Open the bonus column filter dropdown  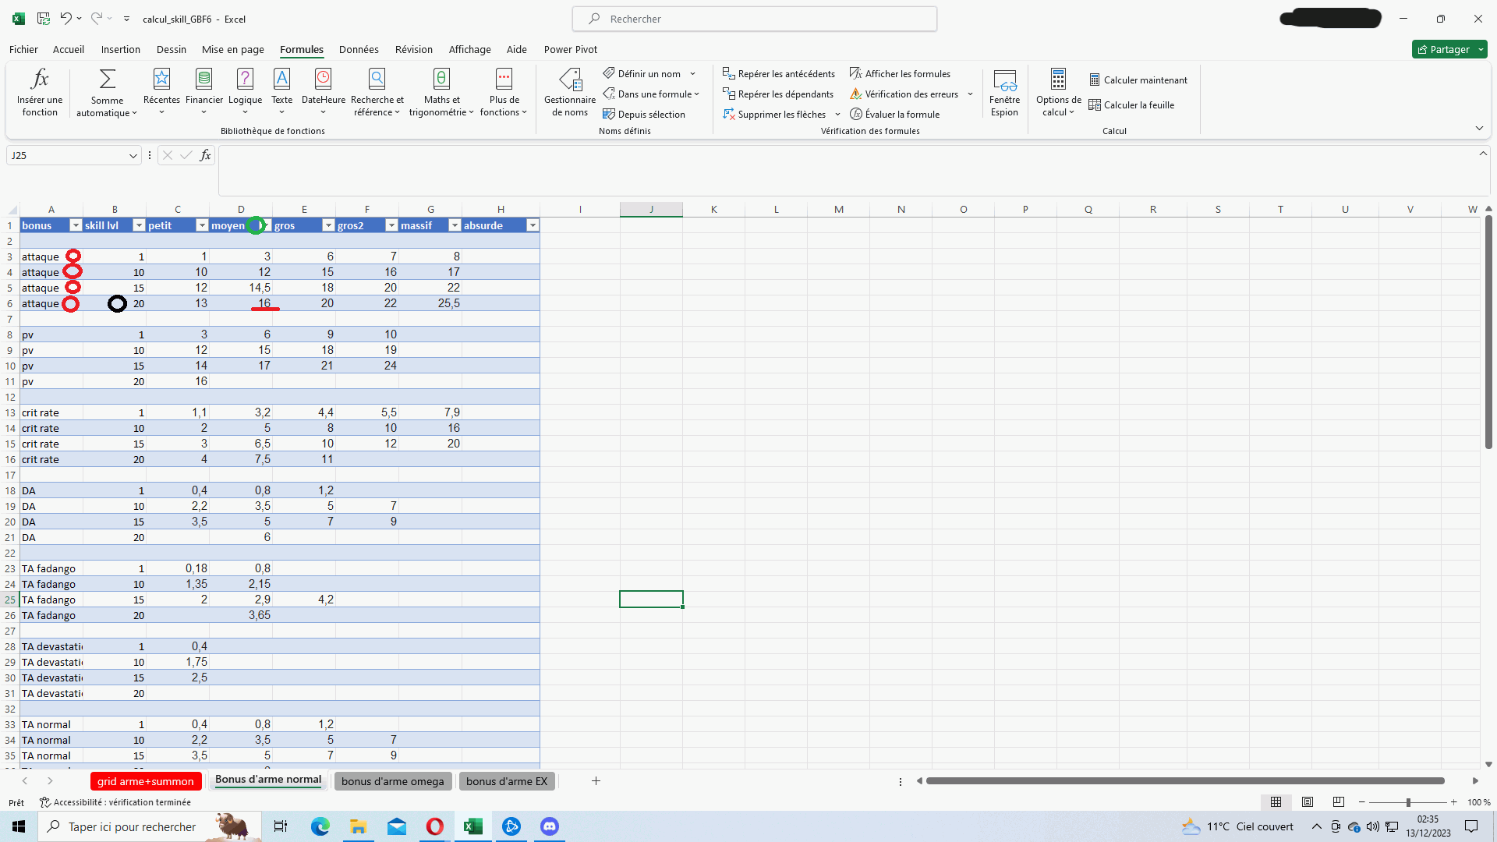pos(76,225)
